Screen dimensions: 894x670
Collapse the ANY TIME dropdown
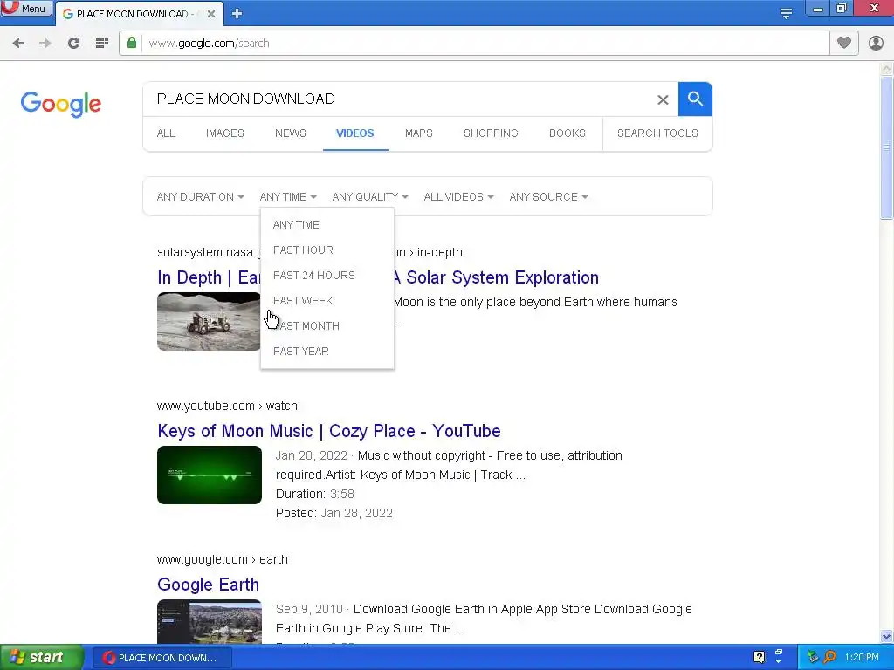click(288, 197)
